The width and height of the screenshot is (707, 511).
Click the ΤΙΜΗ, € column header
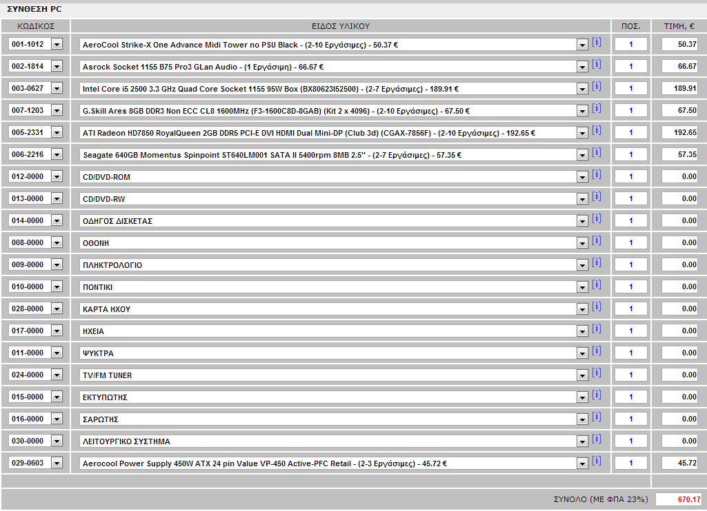679,26
